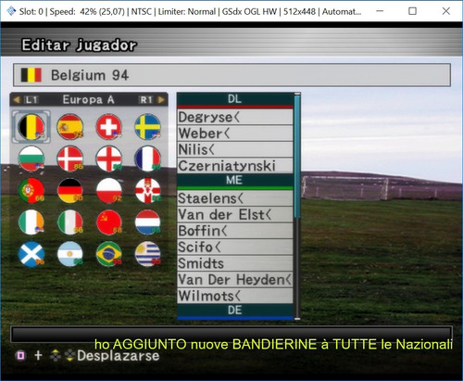
Task: Select the Sweden flag icon
Action: (x=147, y=127)
